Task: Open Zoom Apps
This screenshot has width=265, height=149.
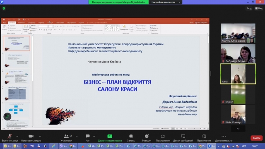Action: coord(163,138)
